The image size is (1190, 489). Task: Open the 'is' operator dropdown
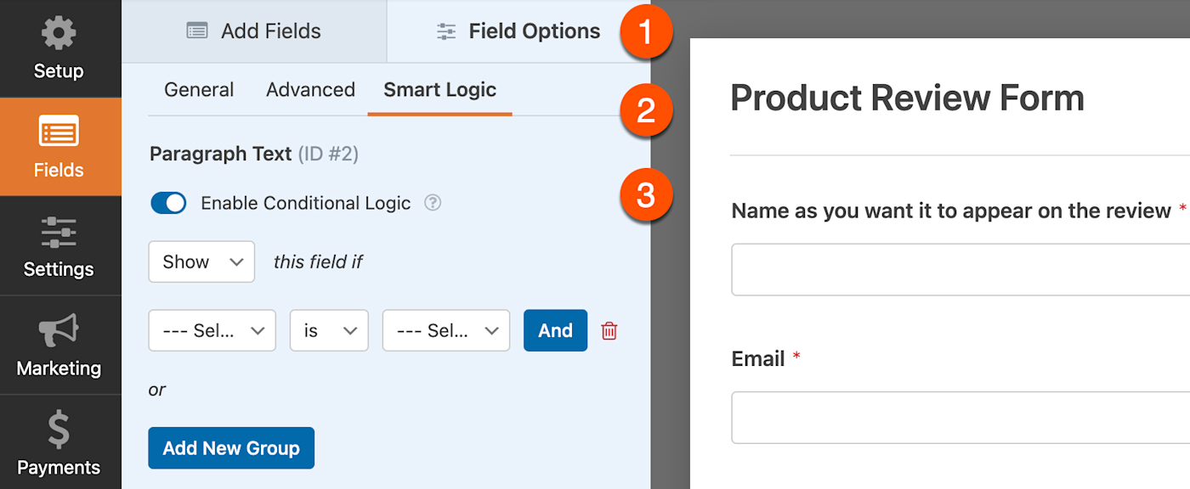coord(329,330)
